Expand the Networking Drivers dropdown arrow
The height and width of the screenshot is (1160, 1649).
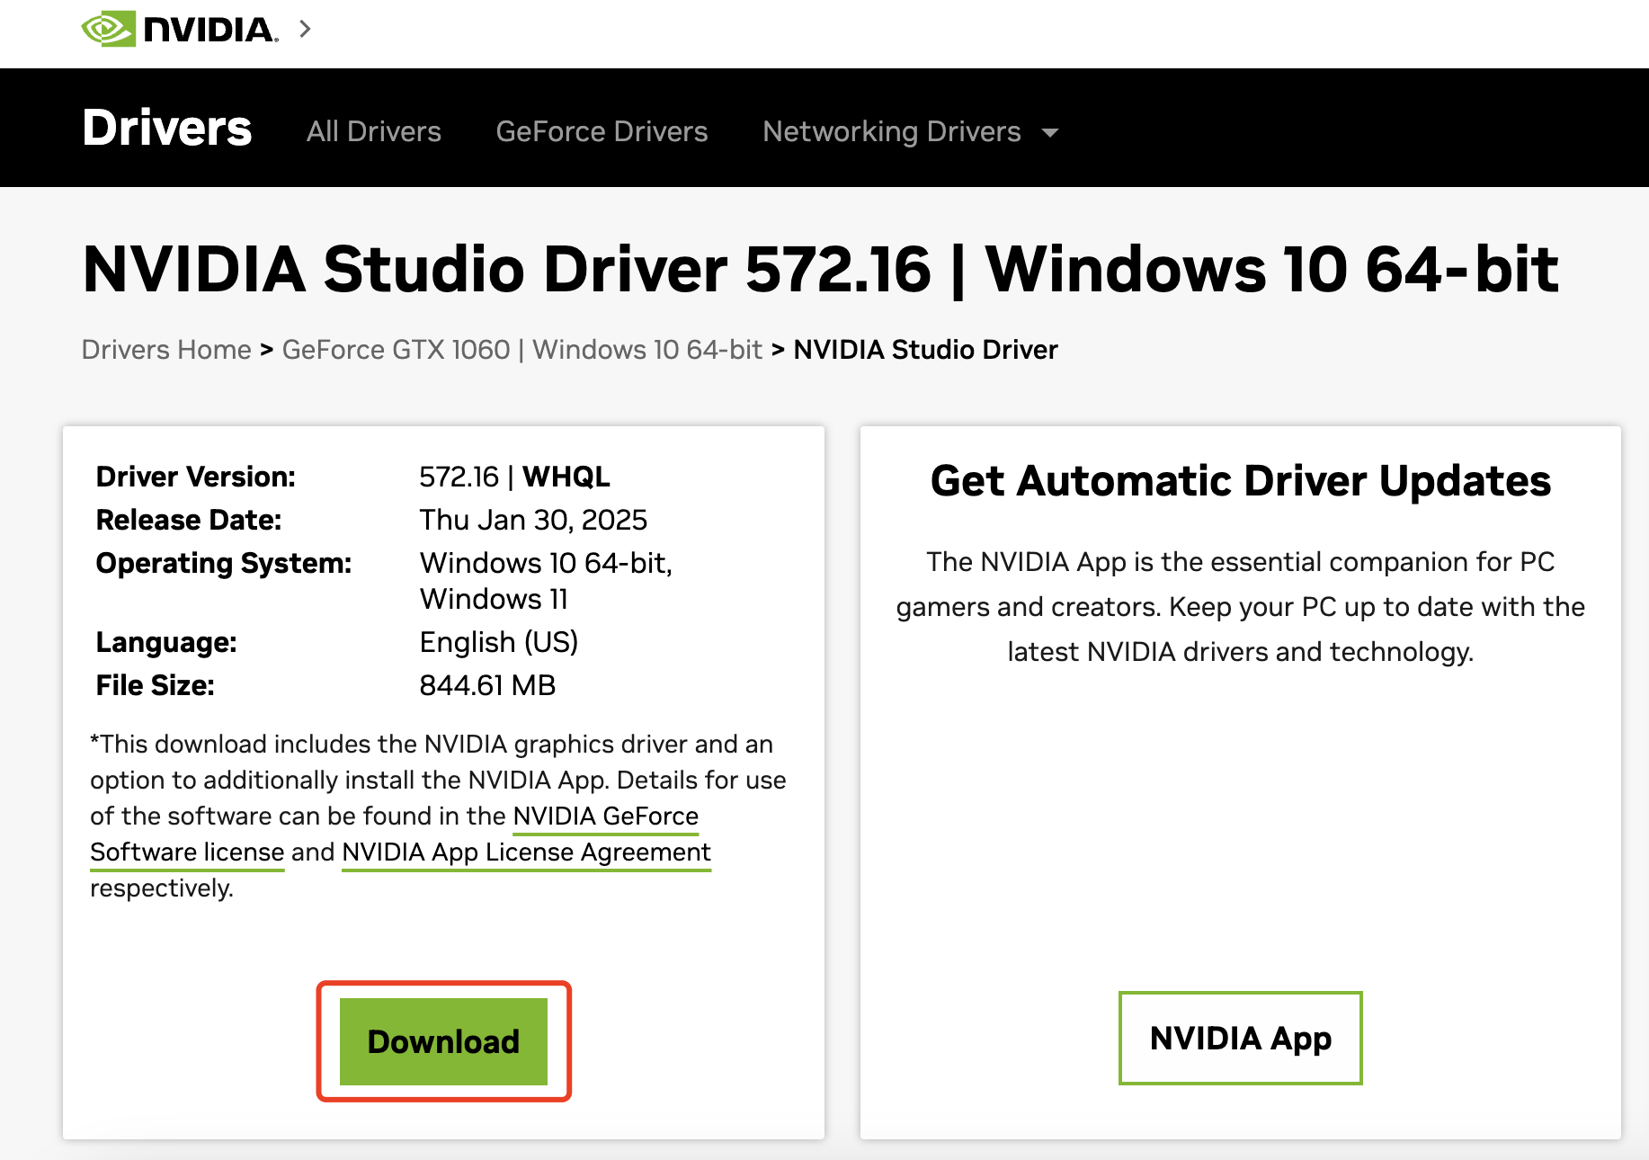[1049, 133]
